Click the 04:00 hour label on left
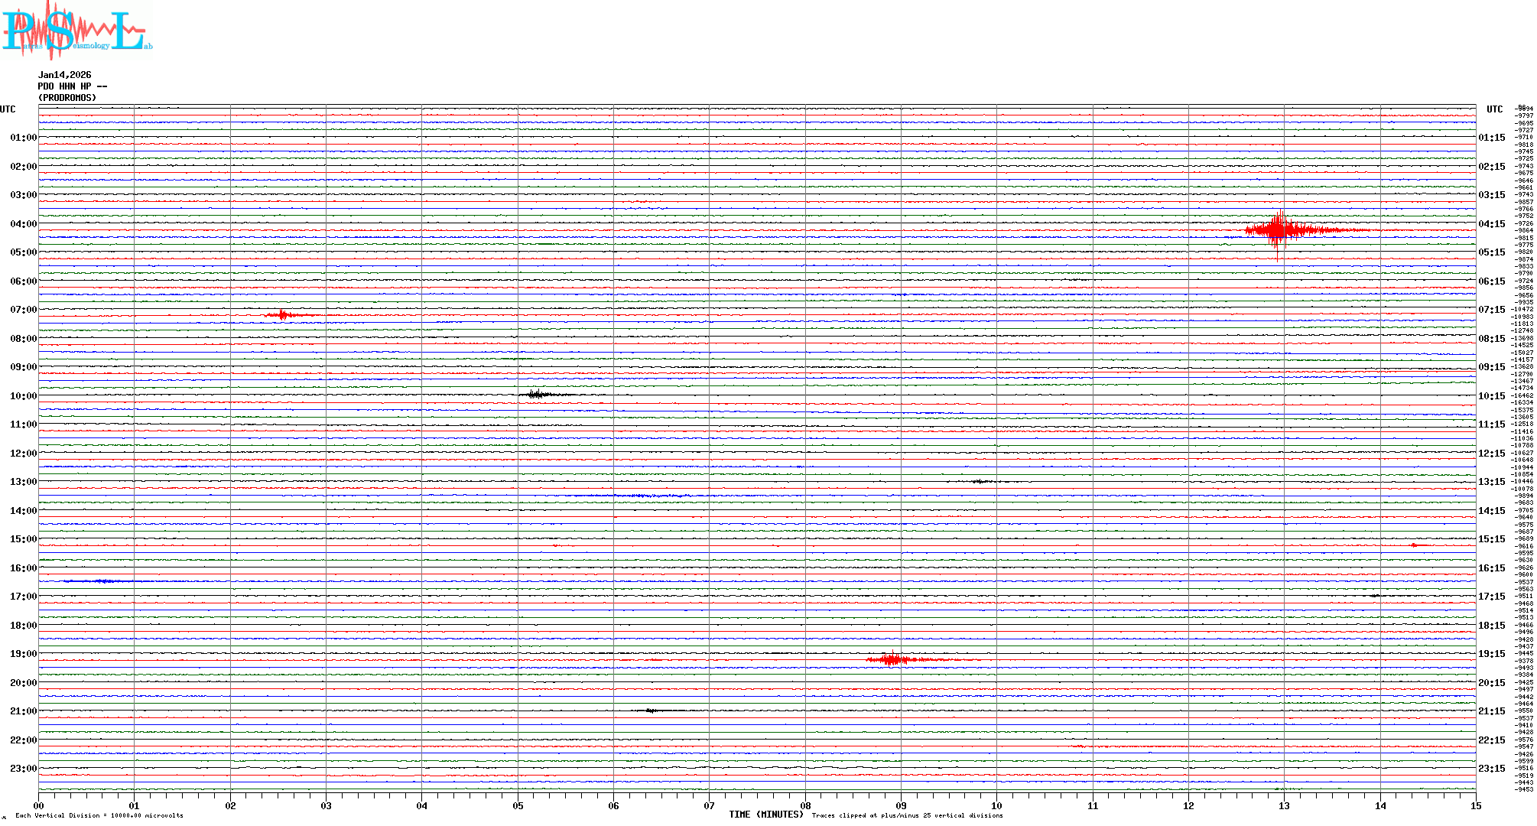The image size is (1537, 826). coord(23,224)
